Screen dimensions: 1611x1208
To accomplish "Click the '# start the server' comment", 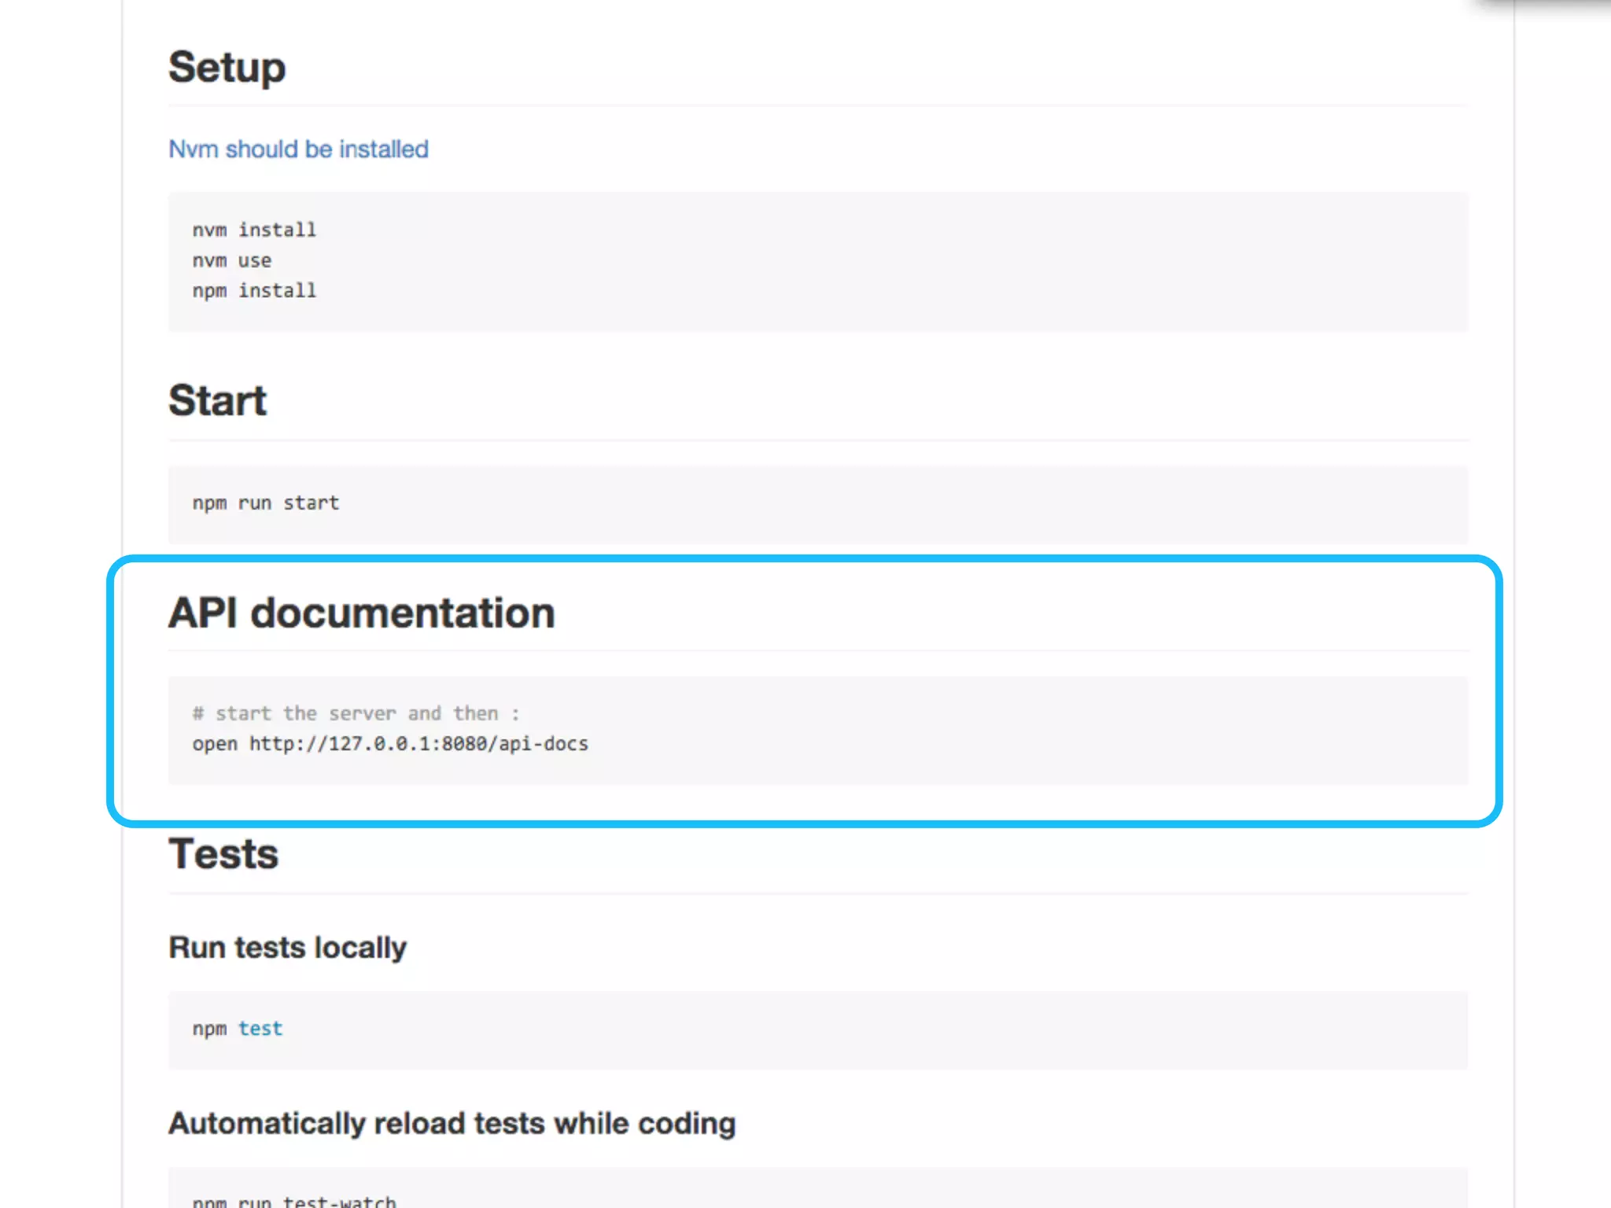I will pos(356,713).
